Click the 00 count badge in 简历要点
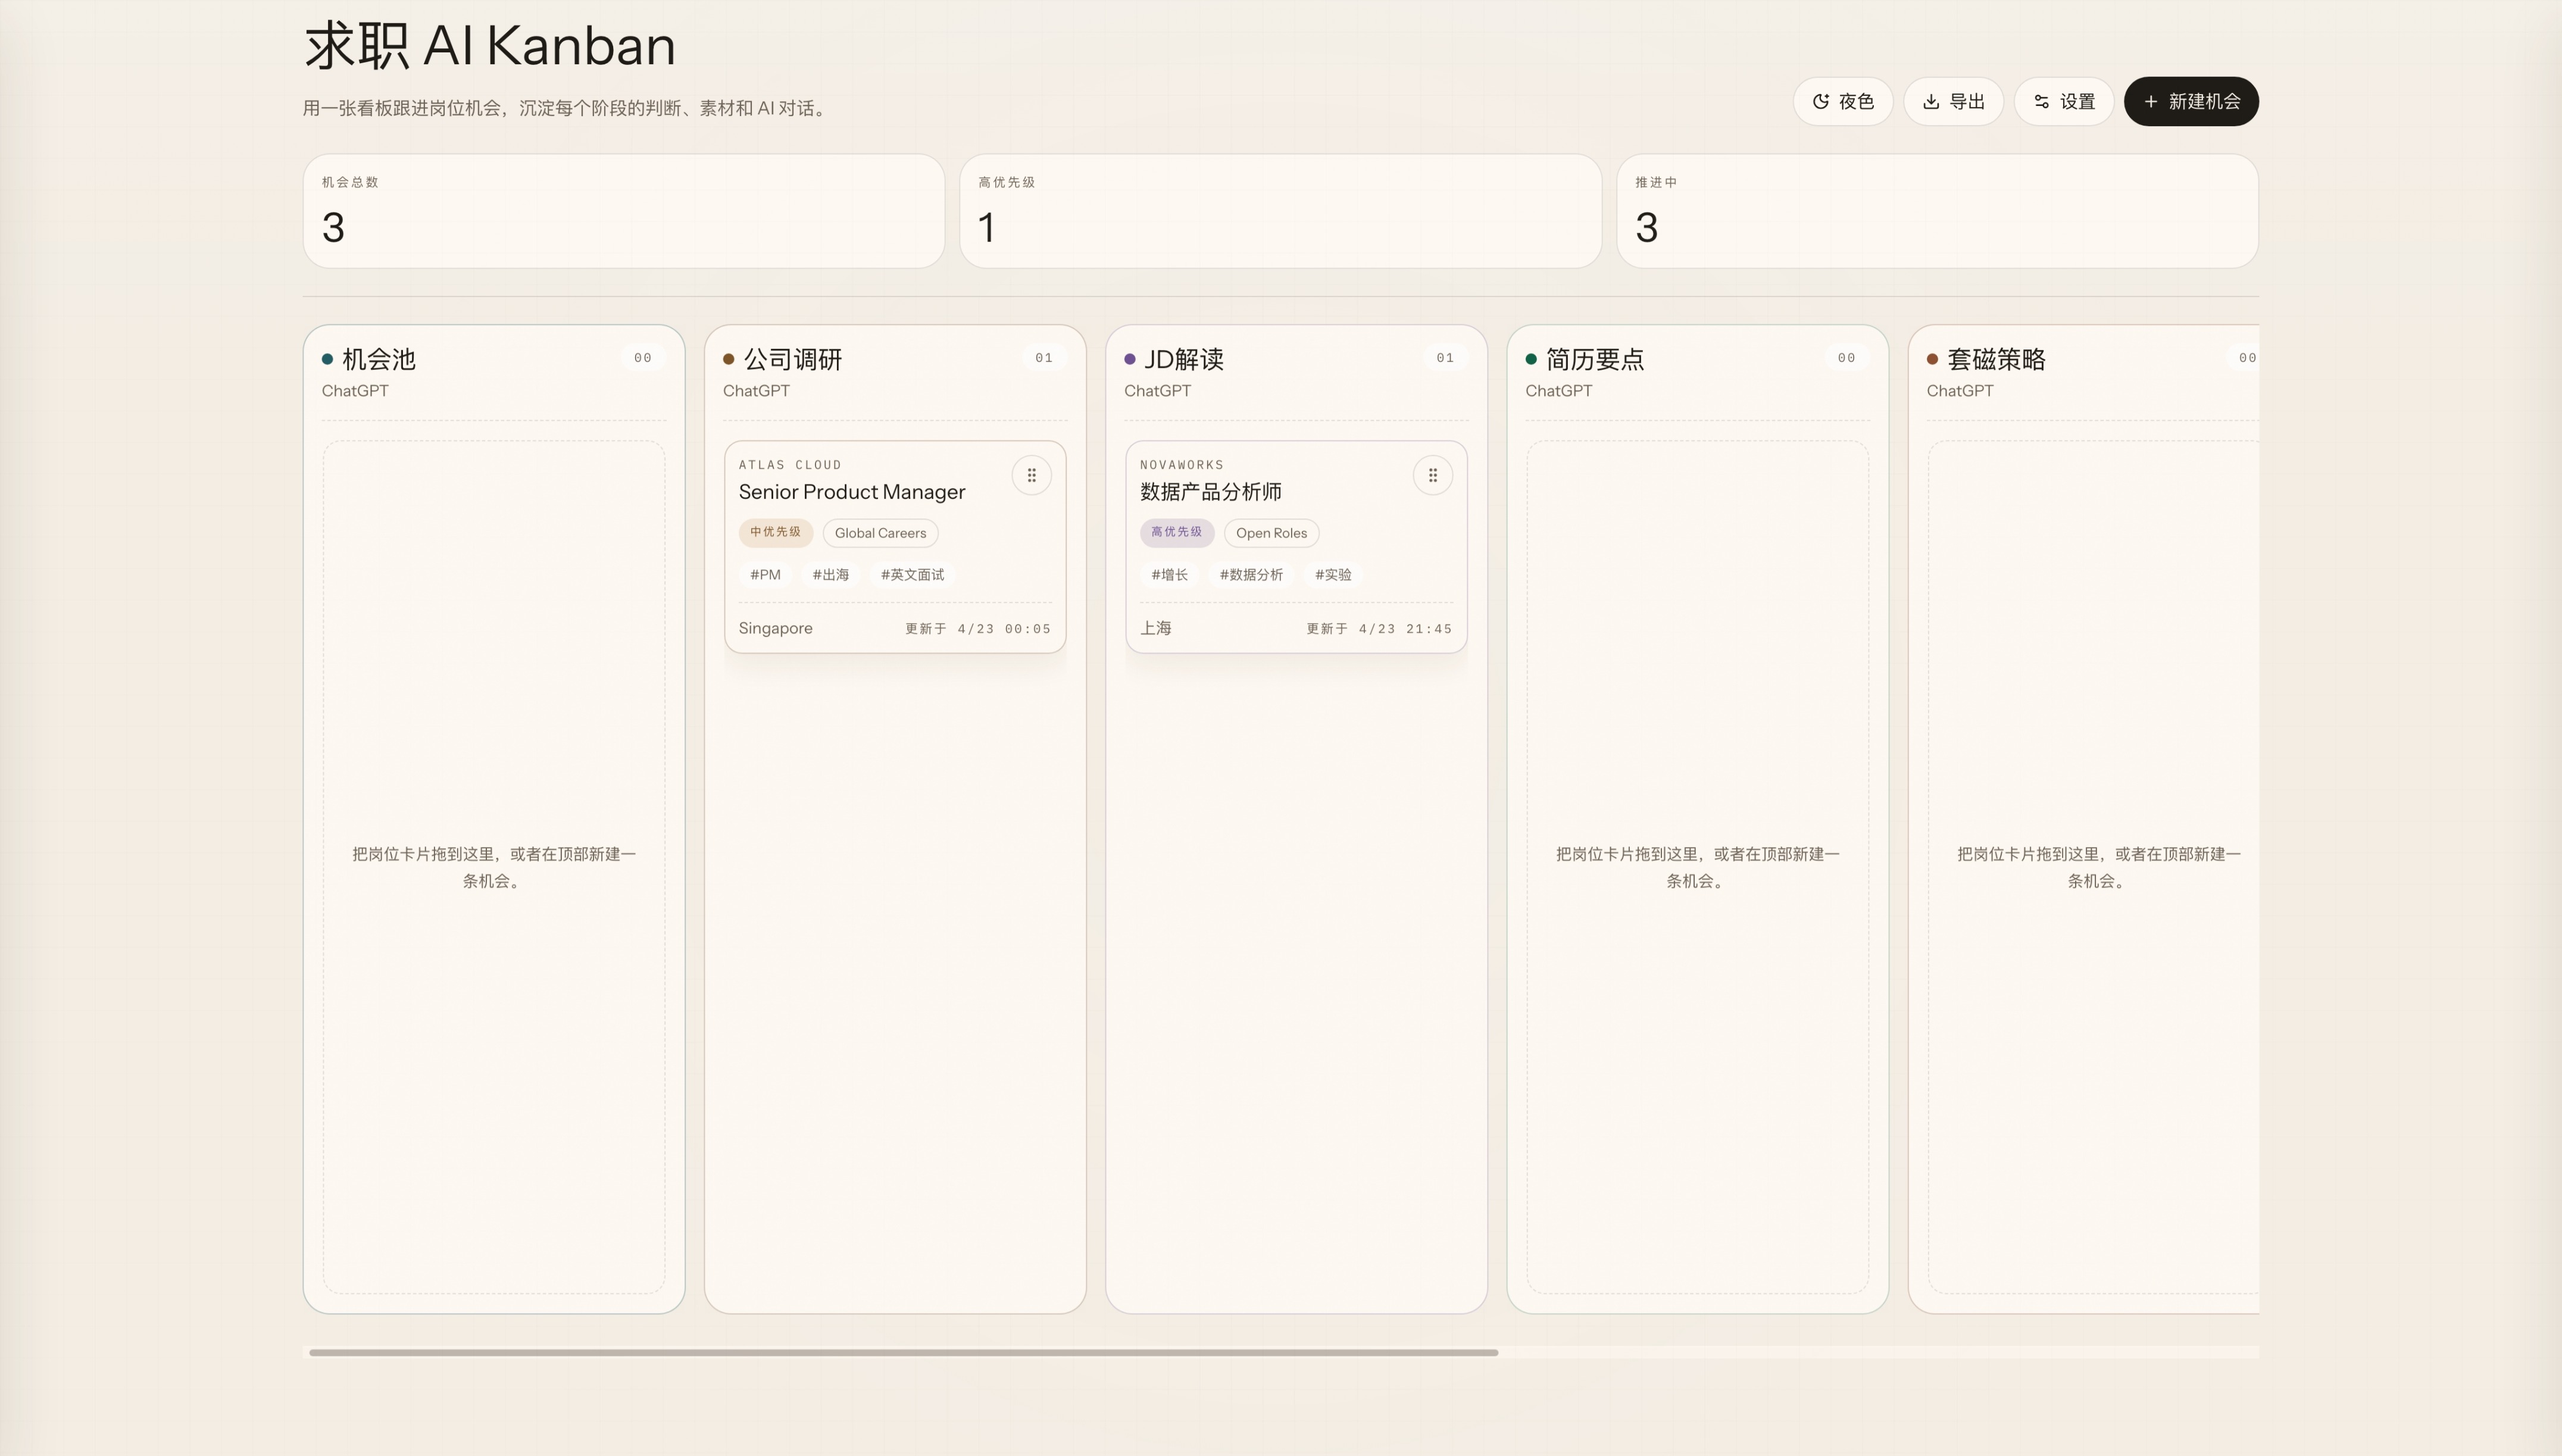 1846,358
